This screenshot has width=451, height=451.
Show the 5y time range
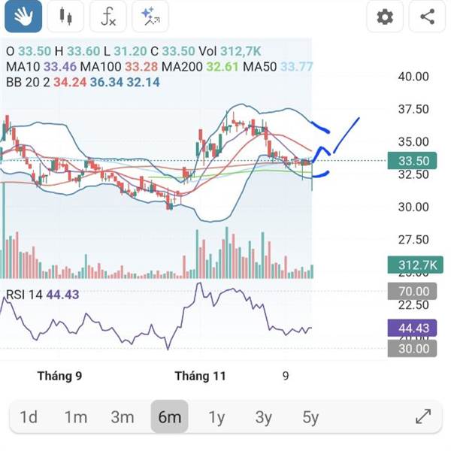[310, 417]
